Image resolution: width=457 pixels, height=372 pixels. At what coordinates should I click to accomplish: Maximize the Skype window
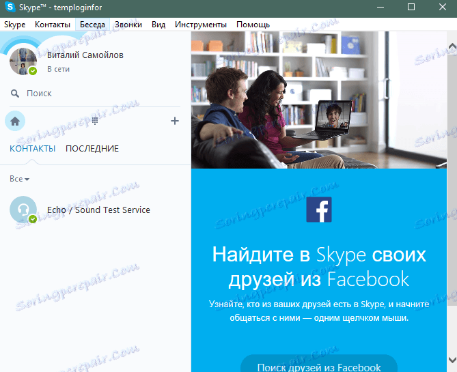pyautogui.click(x=411, y=7)
